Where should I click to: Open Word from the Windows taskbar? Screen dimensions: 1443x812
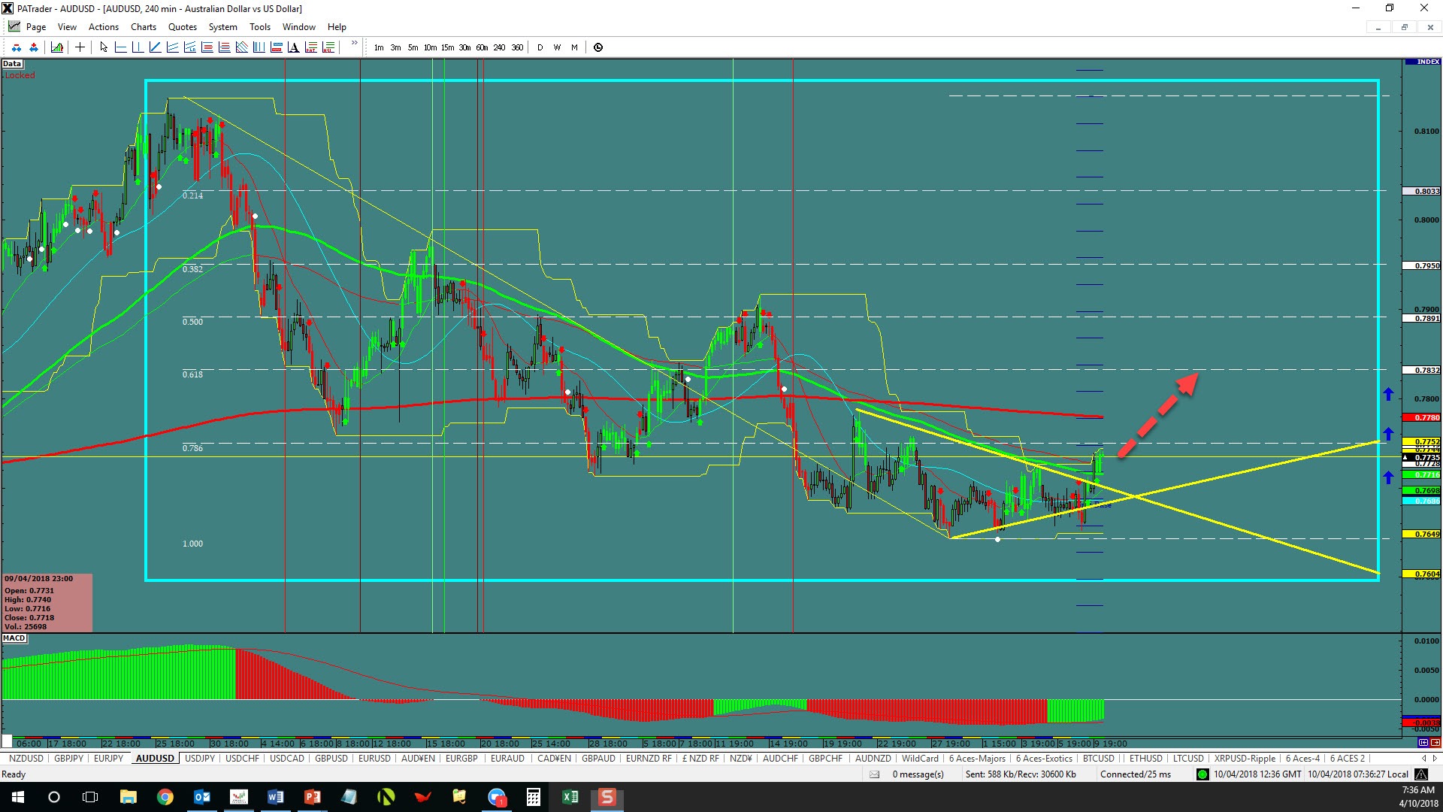pyautogui.click(x=275, y=797)
